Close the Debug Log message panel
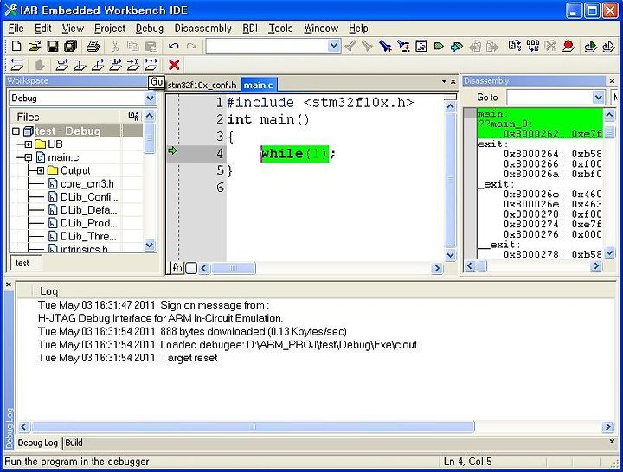 pyautogui.click(x=9, y=284)
